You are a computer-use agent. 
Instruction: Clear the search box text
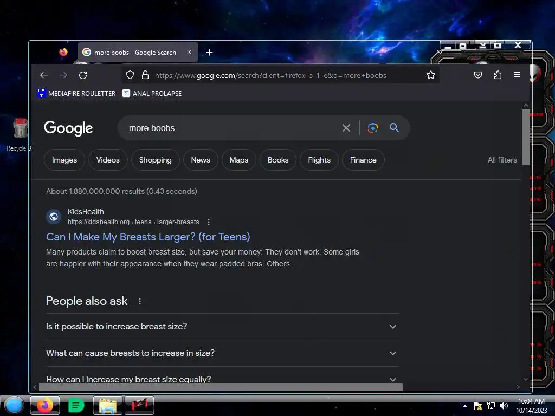[x=346, y=128]
